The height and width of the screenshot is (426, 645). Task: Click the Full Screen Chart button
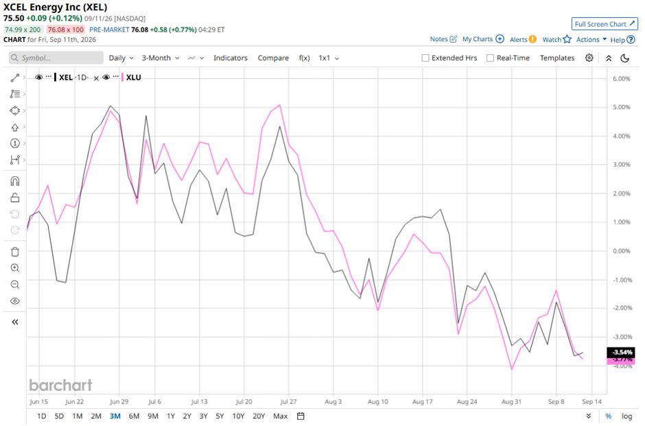[x=605, y=24]
